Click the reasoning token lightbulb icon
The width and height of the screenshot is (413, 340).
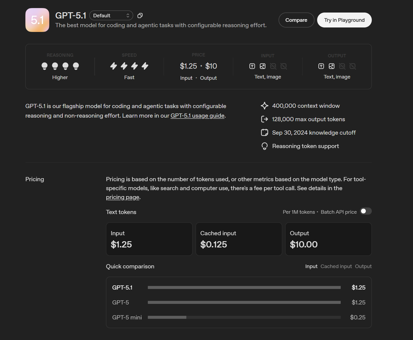[265, 146]
